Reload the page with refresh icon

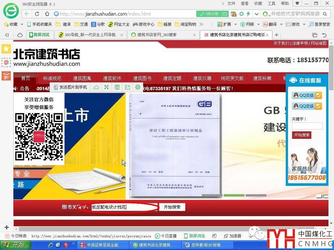pos(37,14)
